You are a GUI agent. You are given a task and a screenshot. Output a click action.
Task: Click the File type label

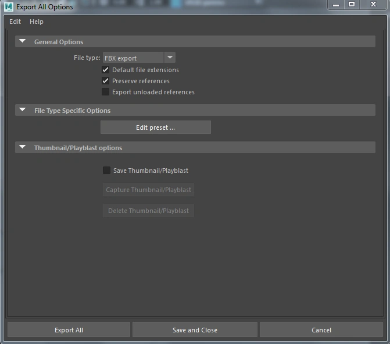coord(87,58)
